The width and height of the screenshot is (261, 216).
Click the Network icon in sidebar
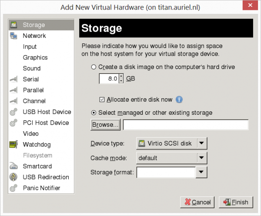pyautogui.click(x=14, y=36)
